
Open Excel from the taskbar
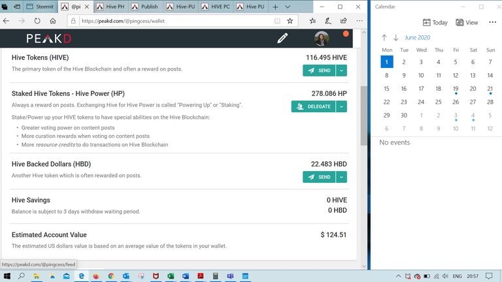click(x=171, y=276)
